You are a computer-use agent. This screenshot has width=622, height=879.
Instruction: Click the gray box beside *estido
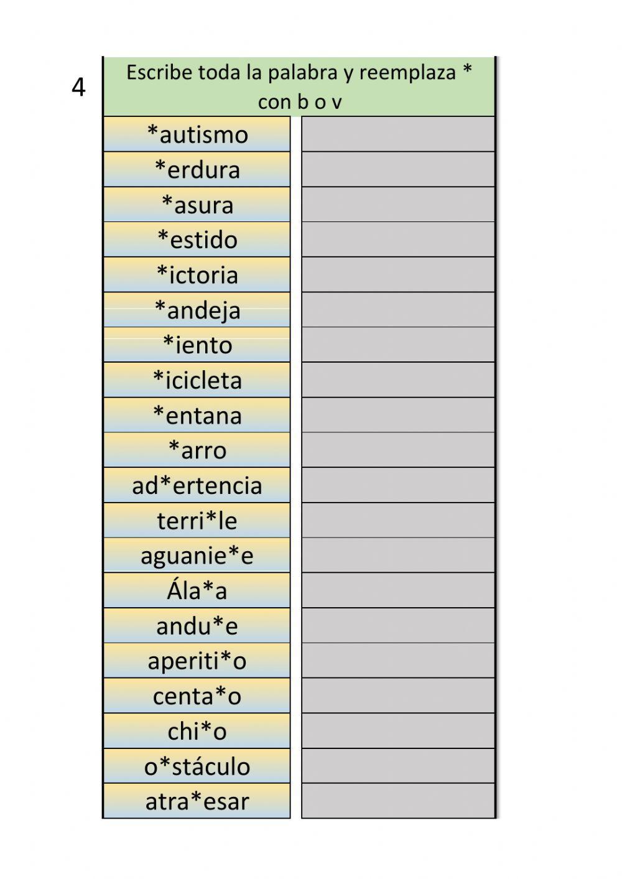[x=398, y=240]
